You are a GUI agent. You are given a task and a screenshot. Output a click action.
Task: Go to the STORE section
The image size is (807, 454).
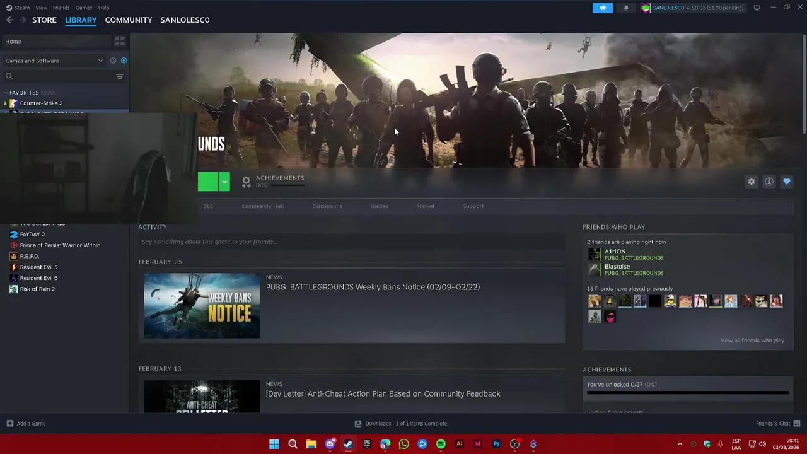[44, 20]
